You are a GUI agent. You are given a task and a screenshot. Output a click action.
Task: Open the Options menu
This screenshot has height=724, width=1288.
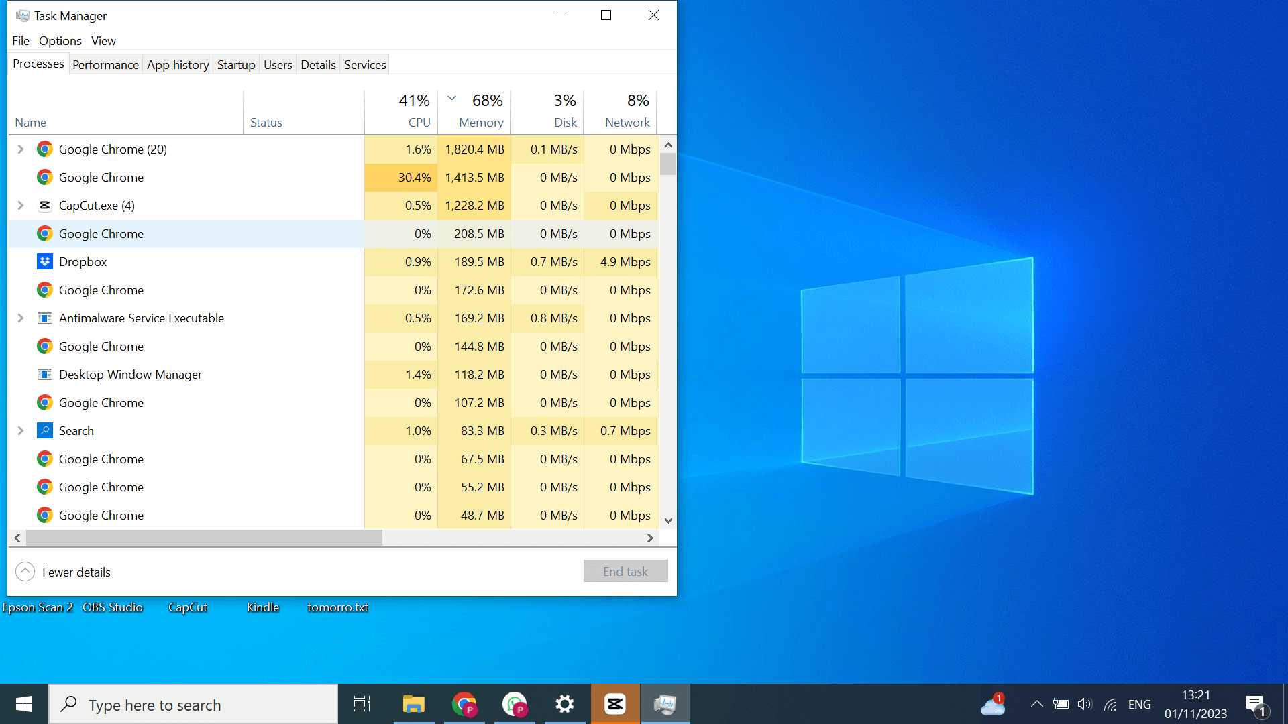60,41
